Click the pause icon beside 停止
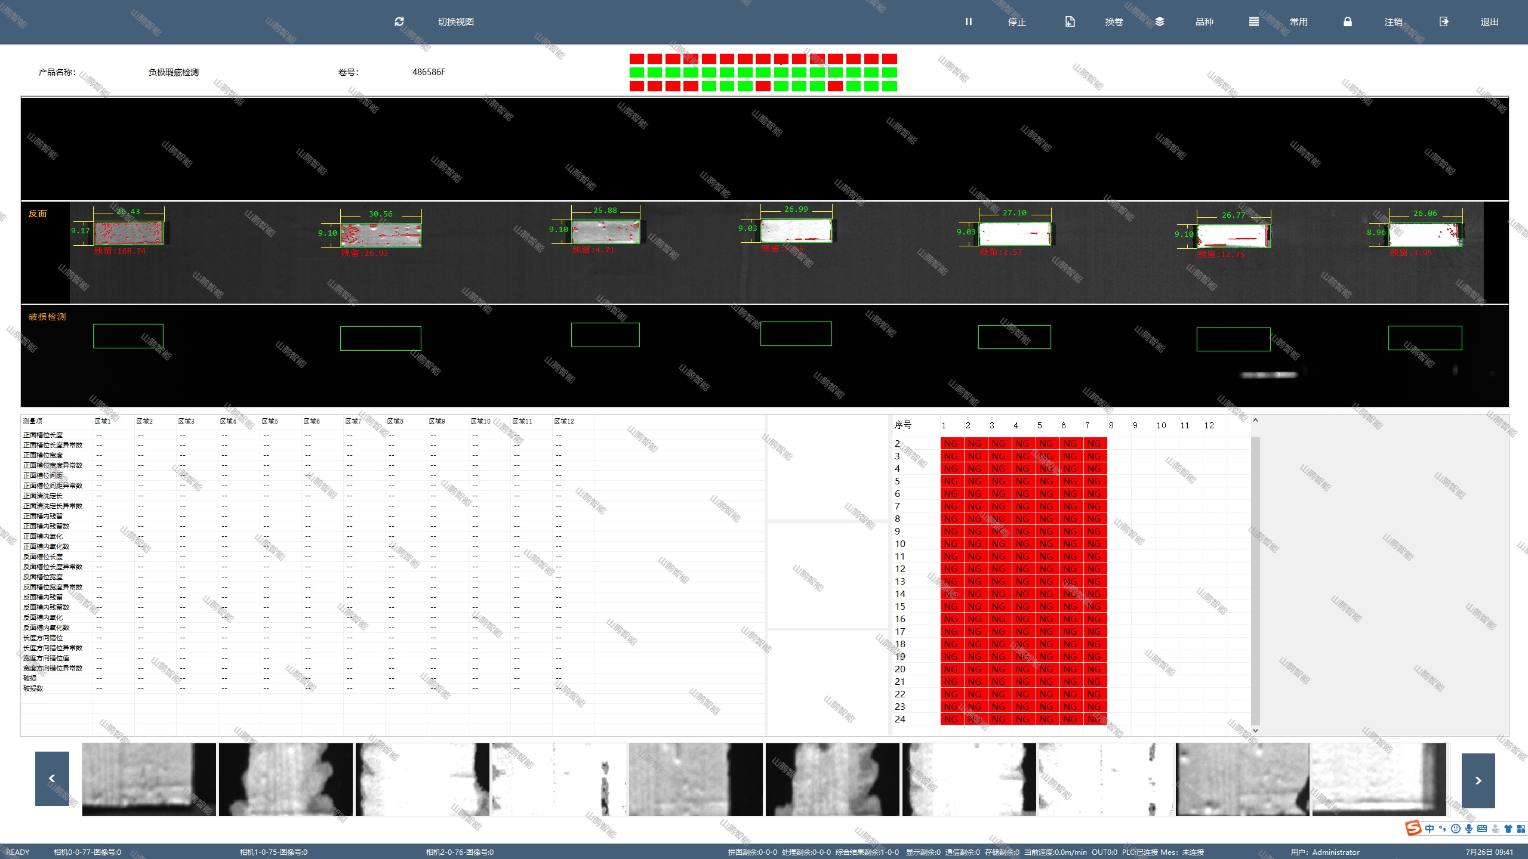 pos(968,21)
